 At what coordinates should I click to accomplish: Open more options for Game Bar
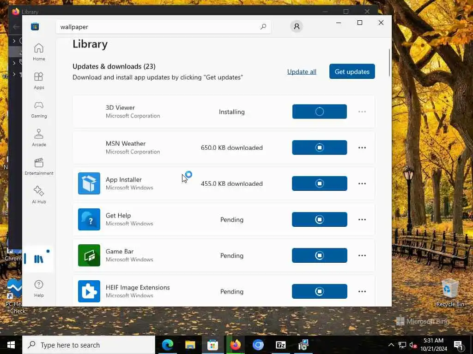click(x=362, y=255)
